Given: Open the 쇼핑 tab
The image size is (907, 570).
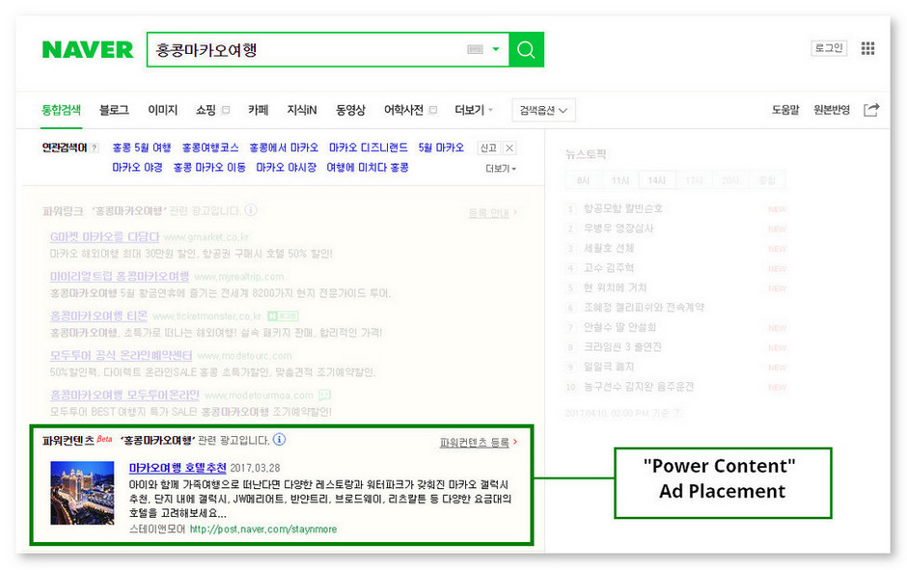Looking at the screenshot, I should pos(206,110).
